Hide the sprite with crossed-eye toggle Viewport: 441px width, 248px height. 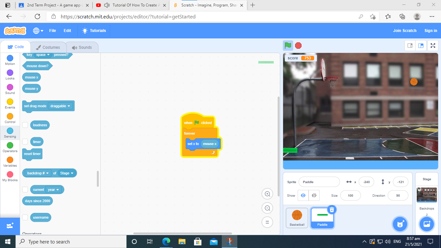314,195
